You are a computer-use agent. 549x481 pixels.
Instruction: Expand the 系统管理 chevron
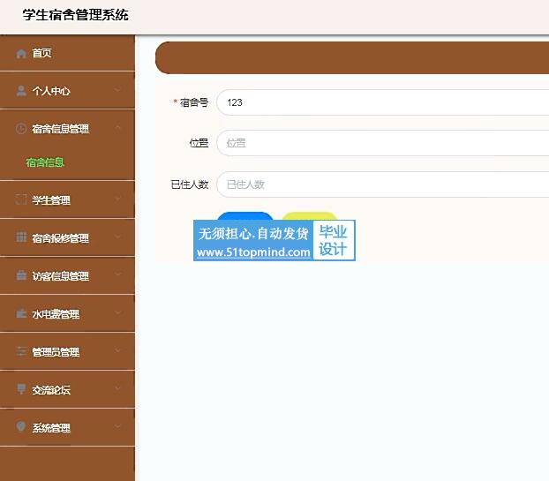point(117,426)
